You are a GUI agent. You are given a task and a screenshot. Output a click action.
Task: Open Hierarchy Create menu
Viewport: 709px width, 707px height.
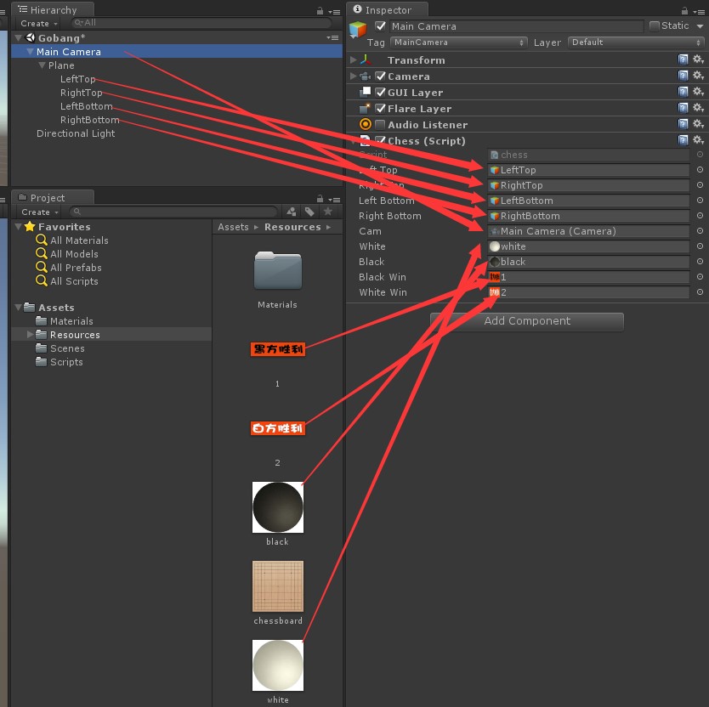pyautogui.click(x=39, y=23)
